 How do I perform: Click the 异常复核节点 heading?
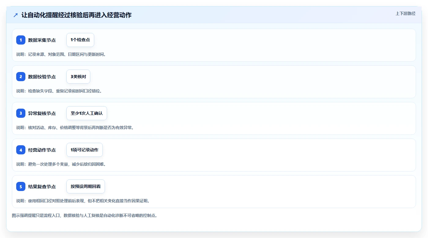(42, 113)
